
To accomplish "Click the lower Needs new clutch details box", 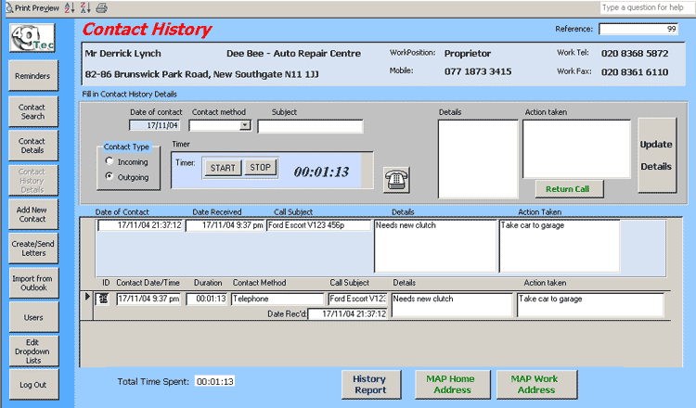I will (452, 305).
